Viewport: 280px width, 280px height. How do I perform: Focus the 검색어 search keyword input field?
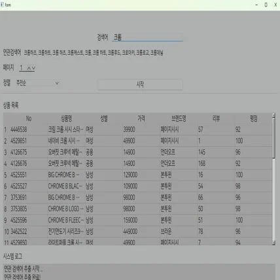click(147, 37)
